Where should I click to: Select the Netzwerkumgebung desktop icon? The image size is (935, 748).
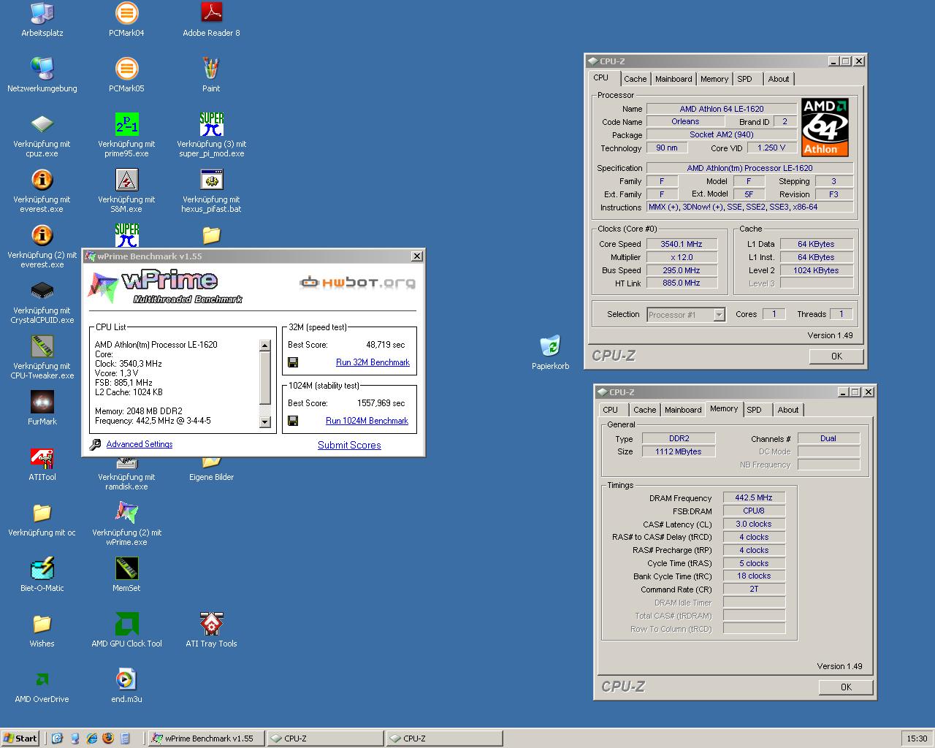coord(42,69)
